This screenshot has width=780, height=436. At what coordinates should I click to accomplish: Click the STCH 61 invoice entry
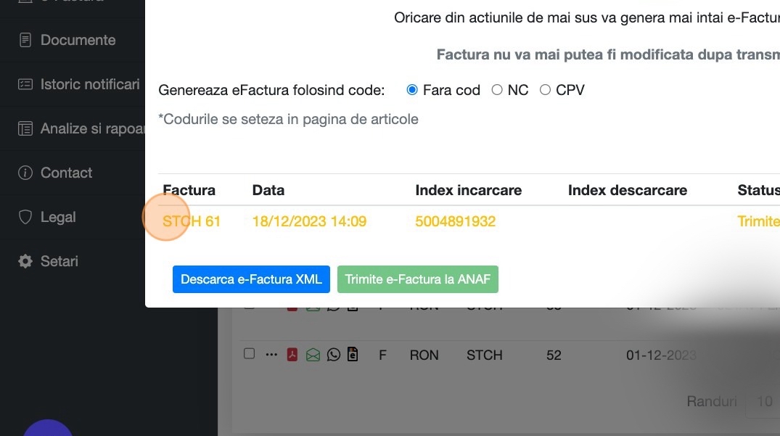[x=192, y=221]
